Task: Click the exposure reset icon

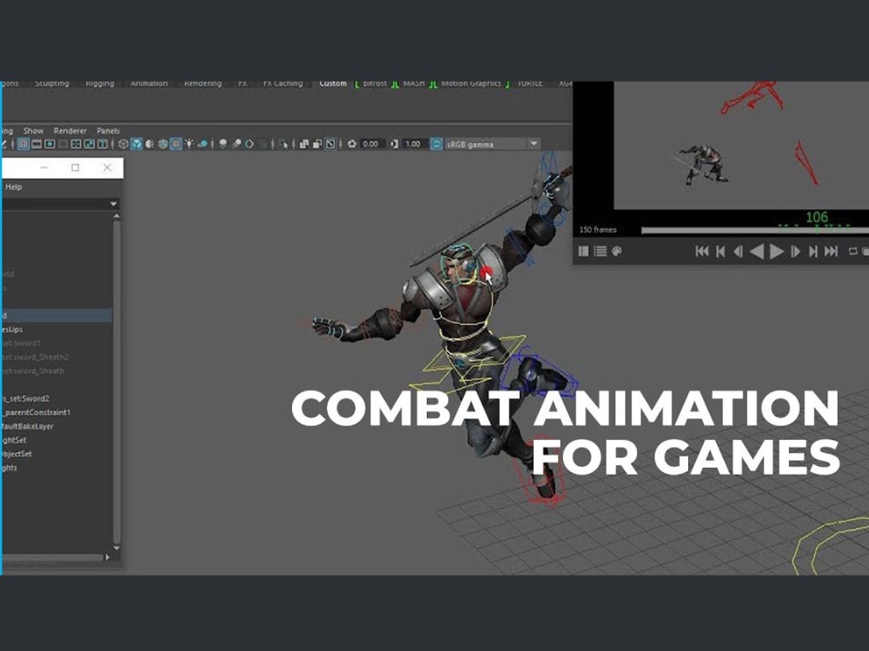Action: tap(351, 144)
